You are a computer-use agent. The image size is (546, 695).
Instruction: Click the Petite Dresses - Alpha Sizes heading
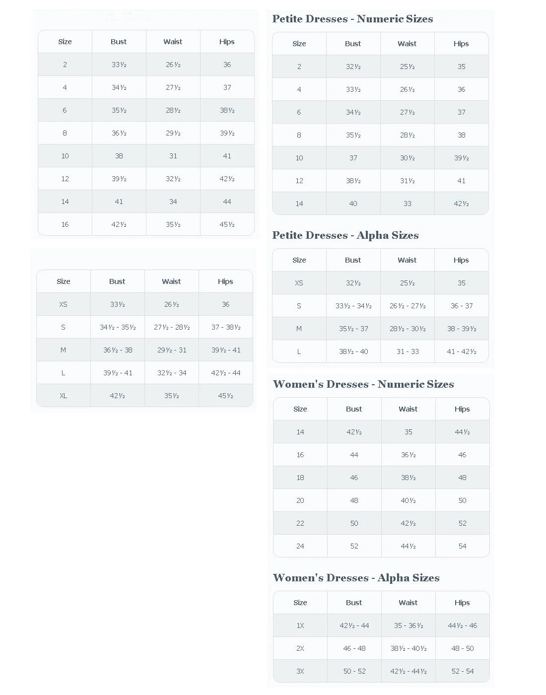(345, 235)
